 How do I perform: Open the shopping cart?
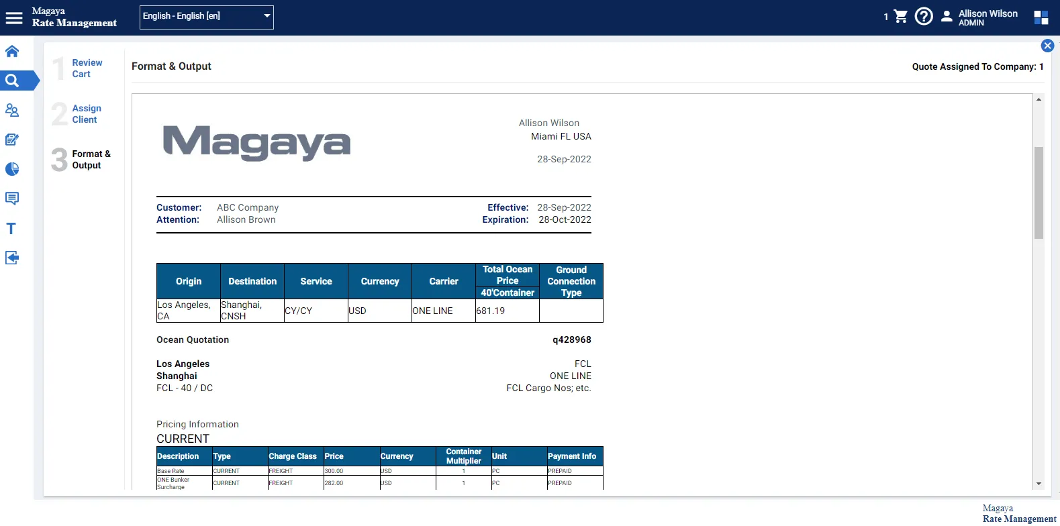point(901,16)
